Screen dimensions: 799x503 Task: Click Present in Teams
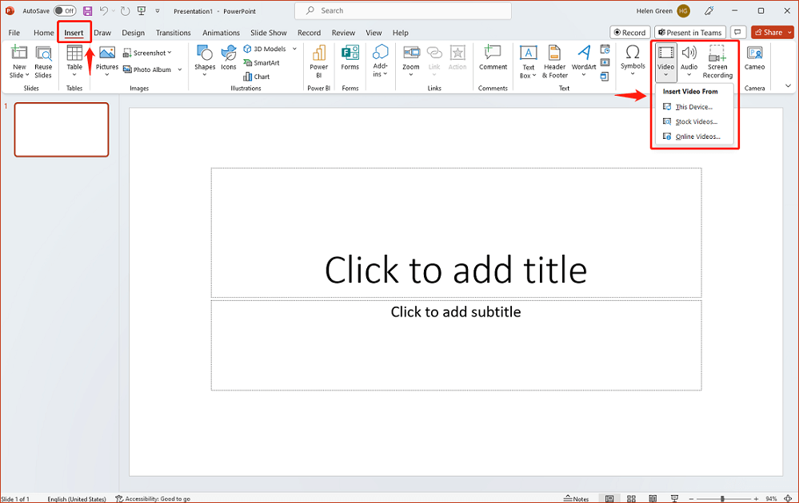pos(689,32)
